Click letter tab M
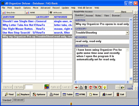This screenshot has height=106, width=139. click(x=136, y=47)
